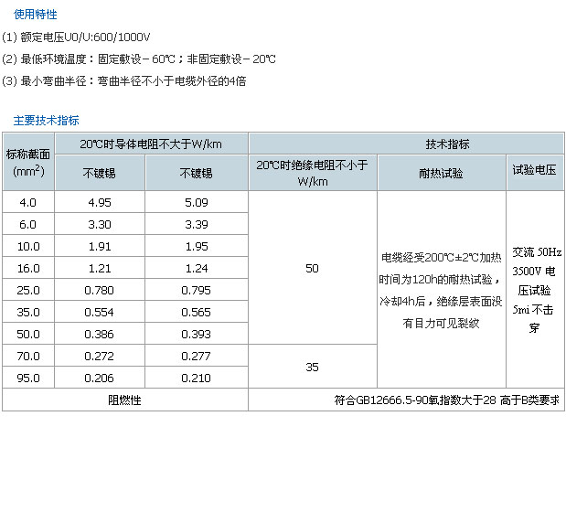Screen dimensions: 566x512
Task: Click the insulation resistance value 50
Action: [312, 268]
